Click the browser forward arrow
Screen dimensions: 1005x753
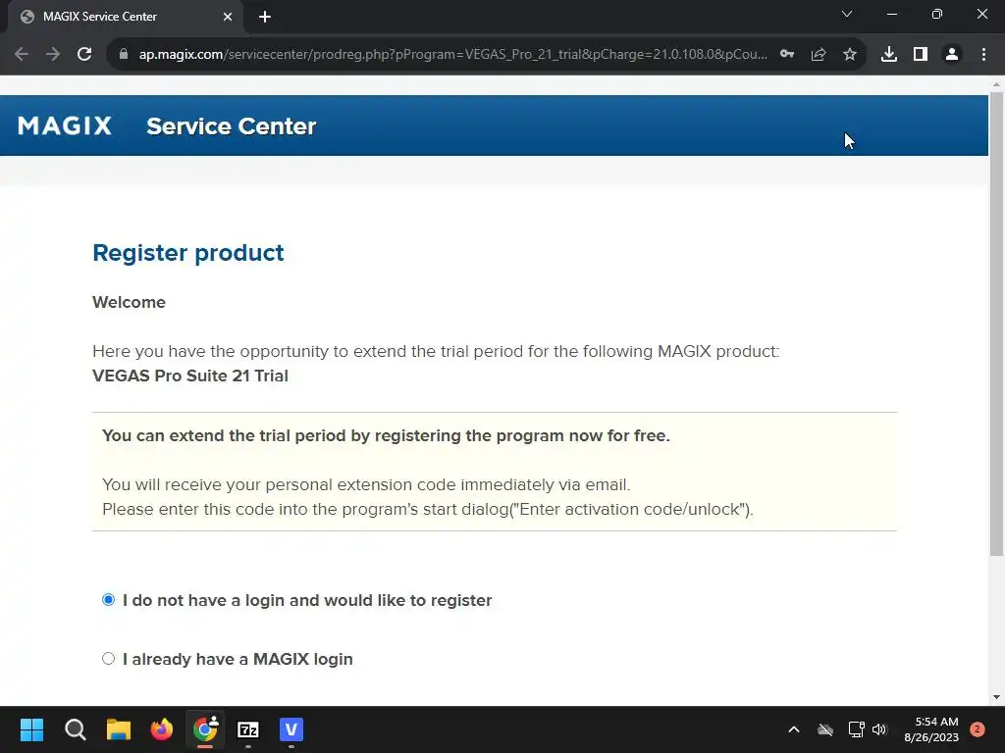point(53,55)
